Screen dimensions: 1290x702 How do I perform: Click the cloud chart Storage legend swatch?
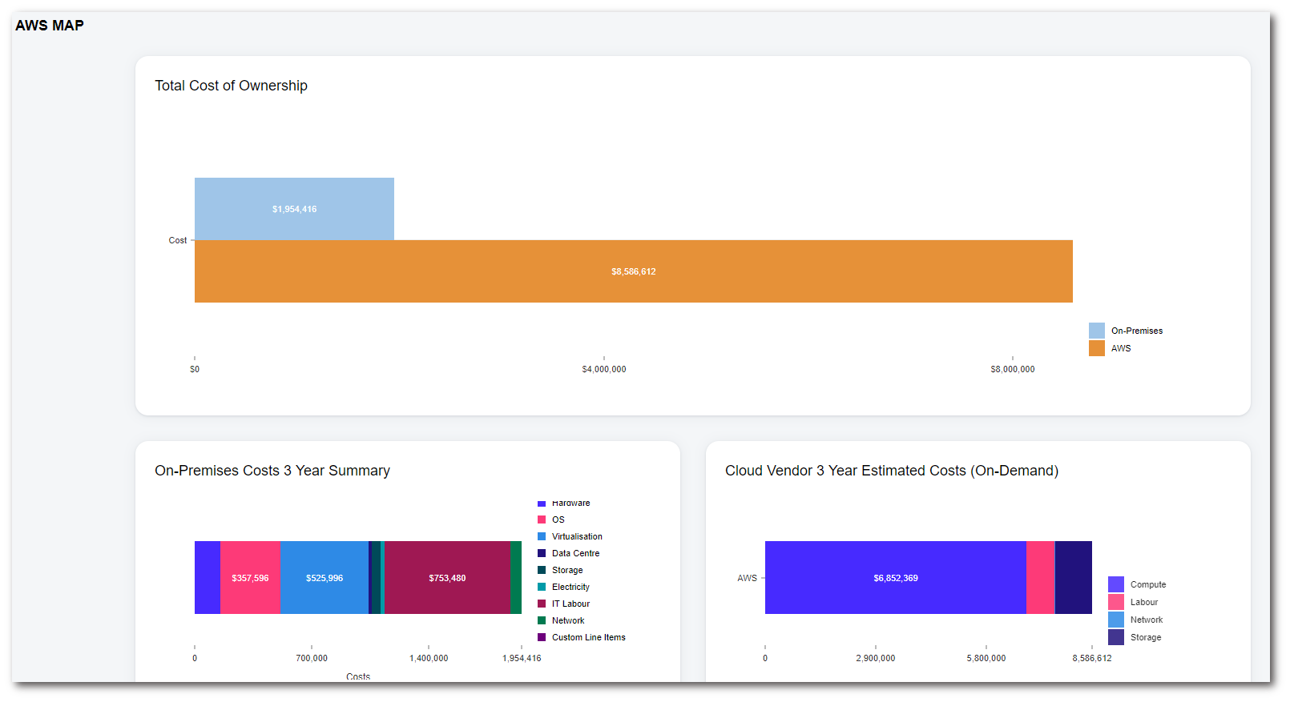pos(1115,637)
